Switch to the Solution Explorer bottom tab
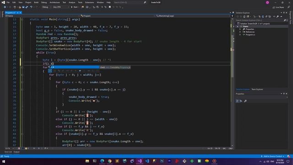 243,89
